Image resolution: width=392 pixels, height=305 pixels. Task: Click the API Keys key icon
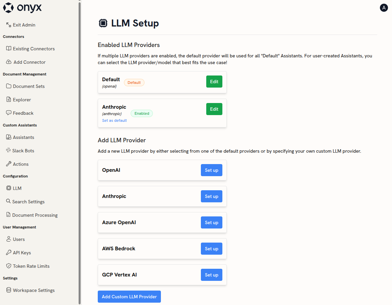pyautogui.click(x=9, y=253)
